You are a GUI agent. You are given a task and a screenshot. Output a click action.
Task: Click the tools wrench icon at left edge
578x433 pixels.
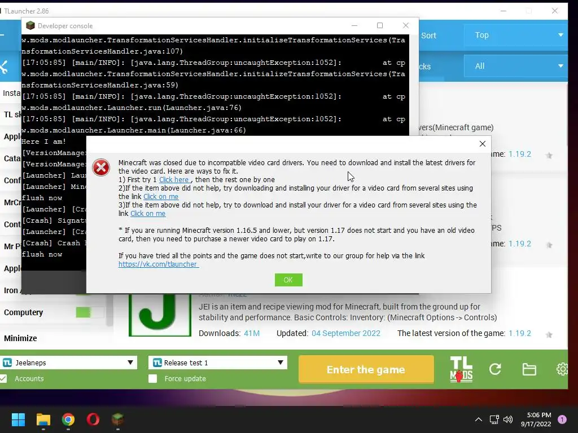pyautogui.click(x=4, y=67)
